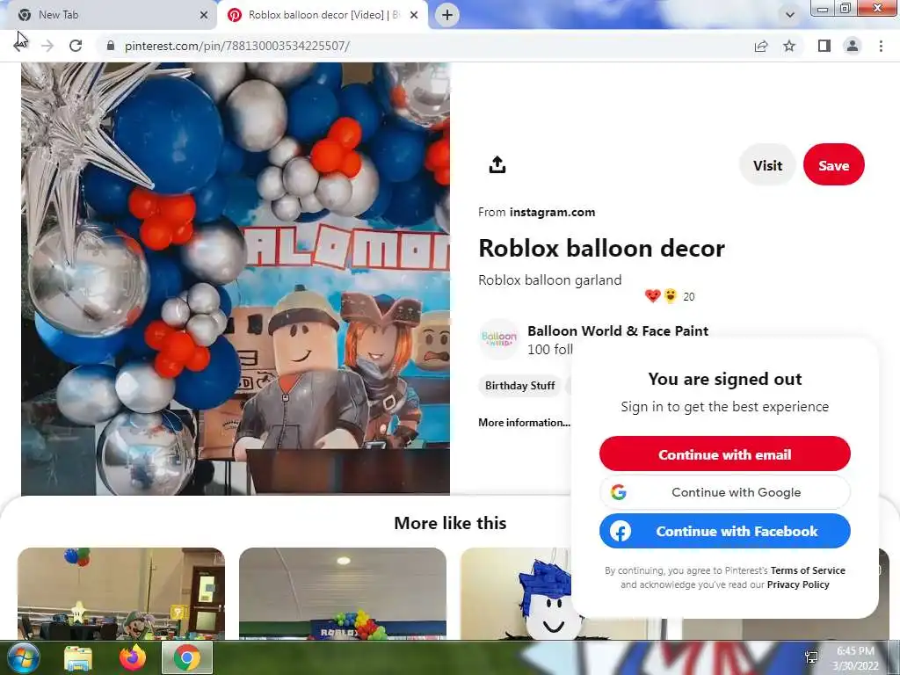
Task: Open Balloon World & Face Paint profile
Action: pos(618,330)
